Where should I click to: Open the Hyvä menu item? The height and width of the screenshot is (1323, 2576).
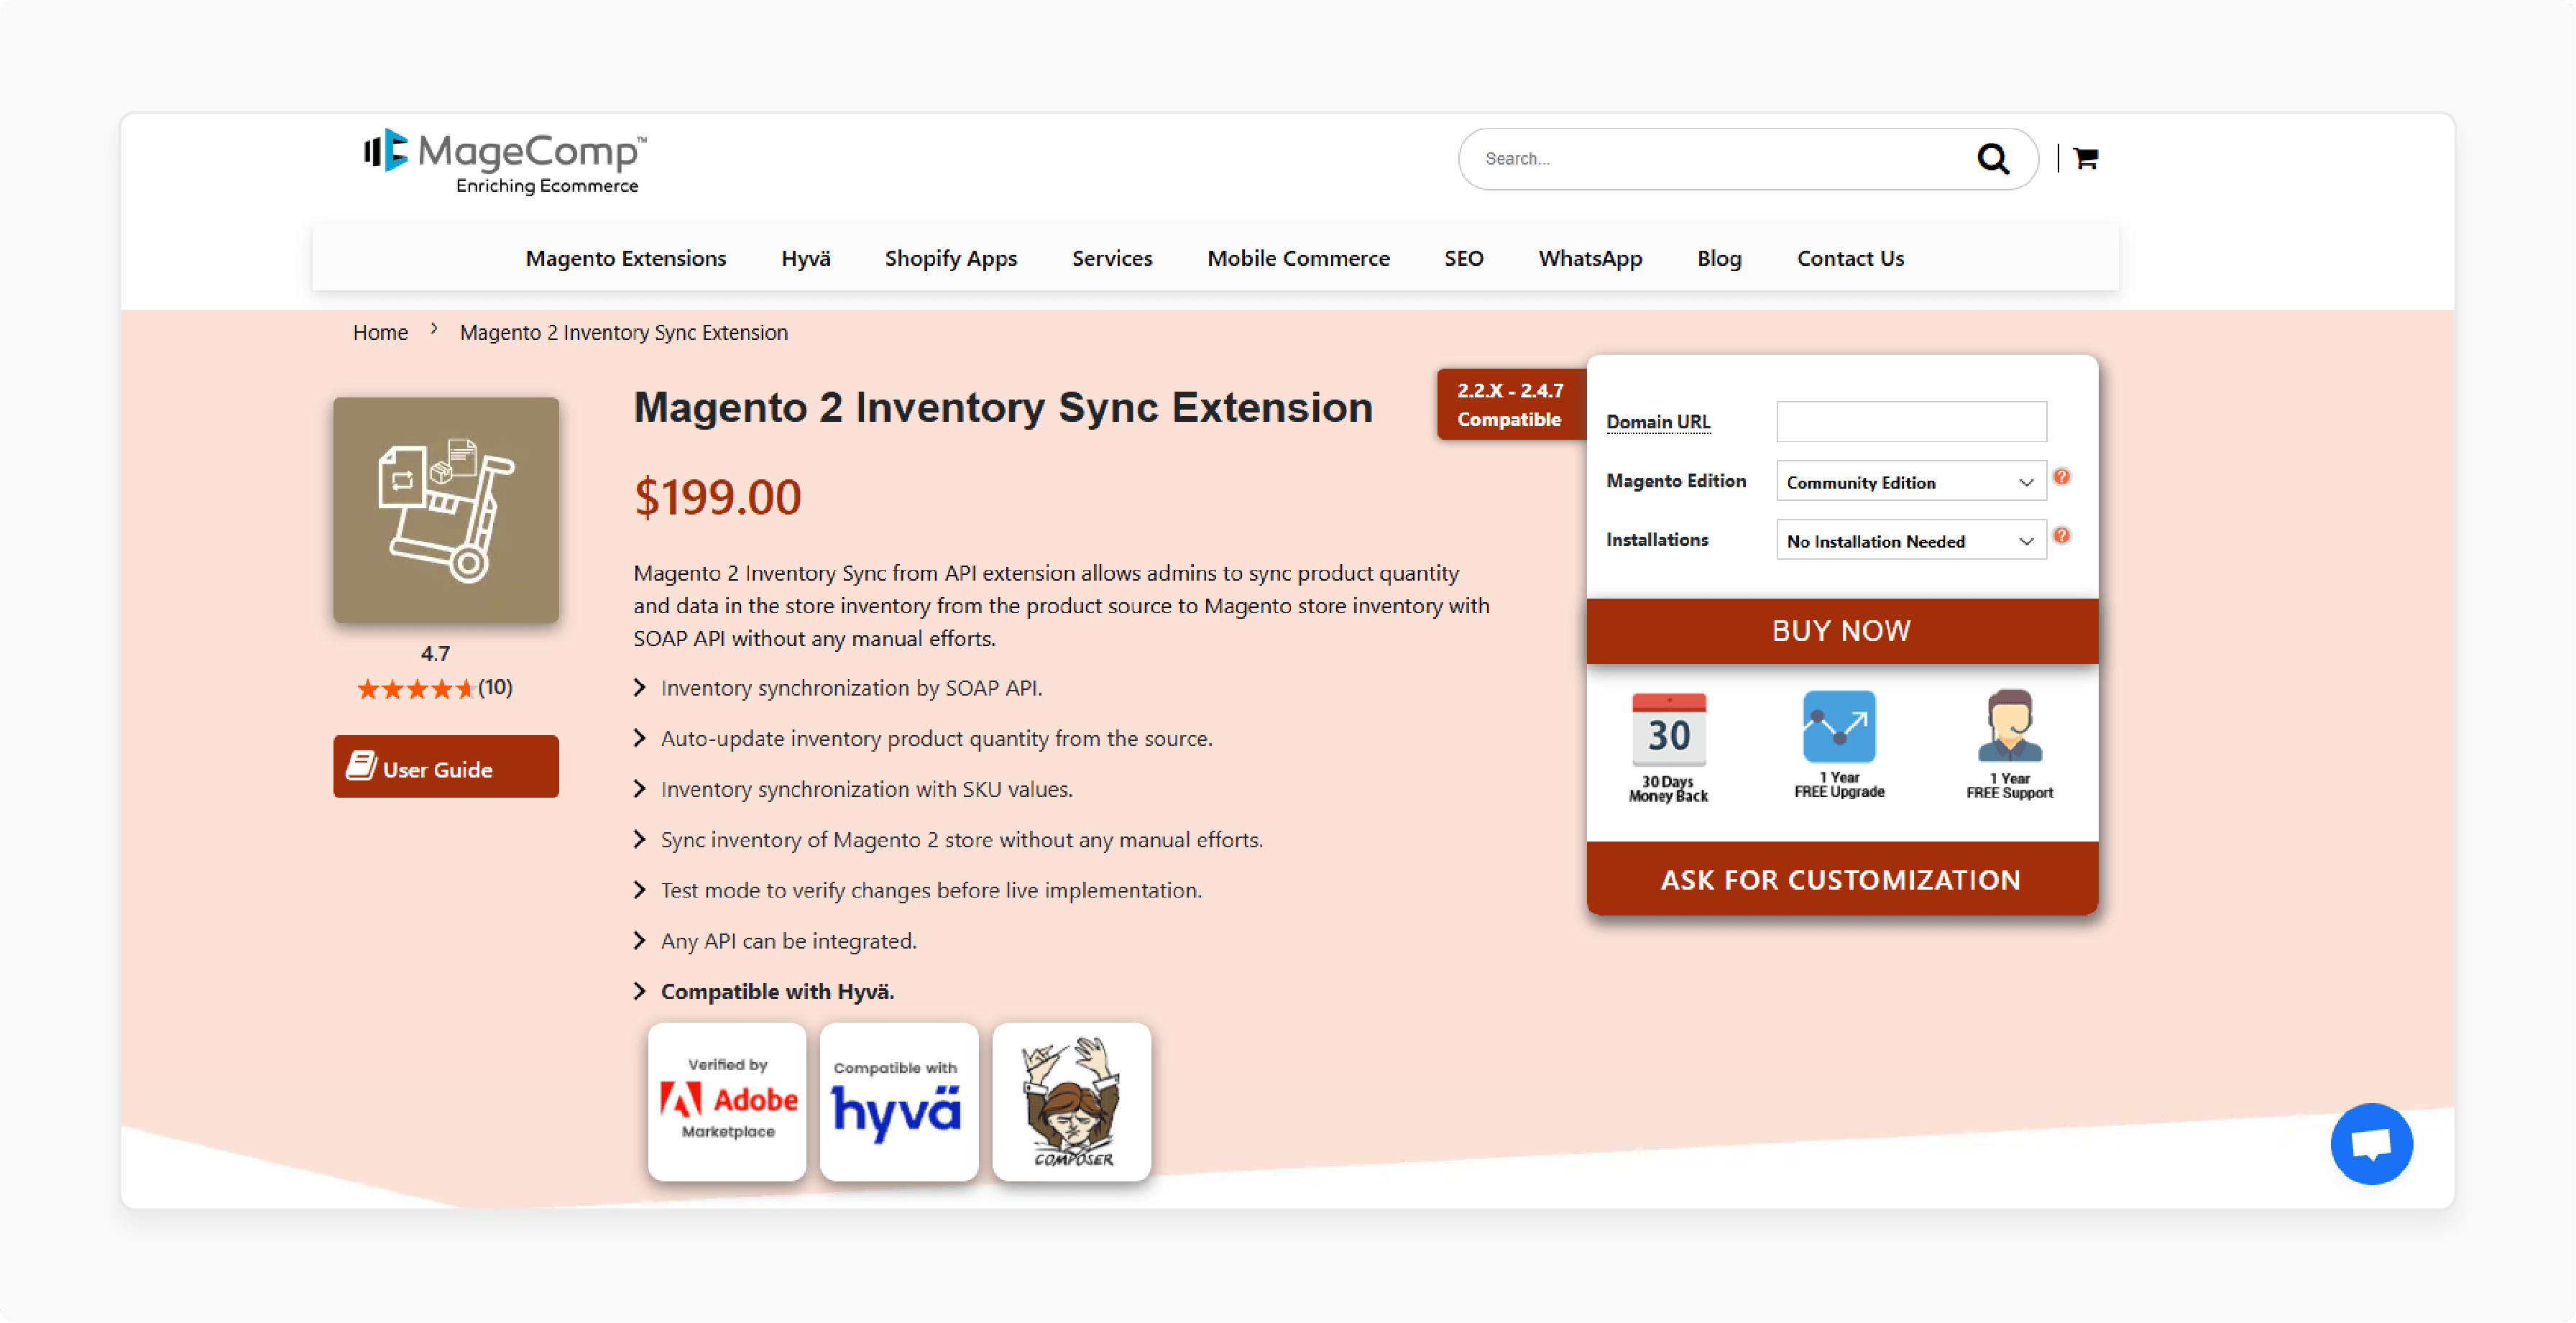coord(806,258)
